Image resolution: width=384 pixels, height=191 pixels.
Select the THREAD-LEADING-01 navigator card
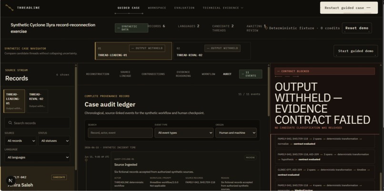[x=133, y=51]
